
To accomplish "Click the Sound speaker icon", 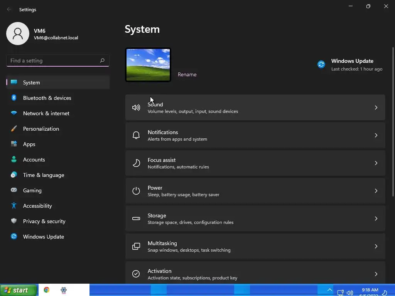I will pos(136,108).
